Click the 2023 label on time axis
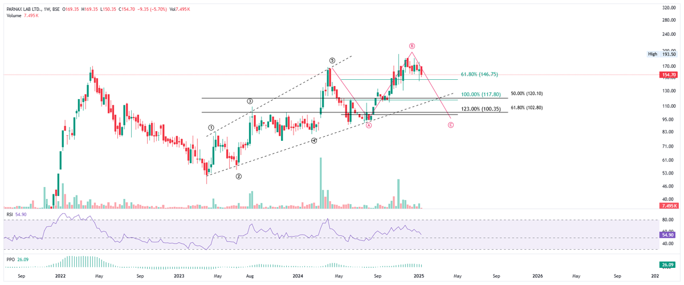Image resolution: width=684 pixels, height=285 pixels. point(179,275)
